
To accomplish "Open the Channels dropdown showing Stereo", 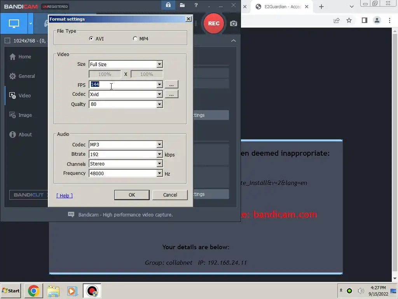I will [159, 164].
